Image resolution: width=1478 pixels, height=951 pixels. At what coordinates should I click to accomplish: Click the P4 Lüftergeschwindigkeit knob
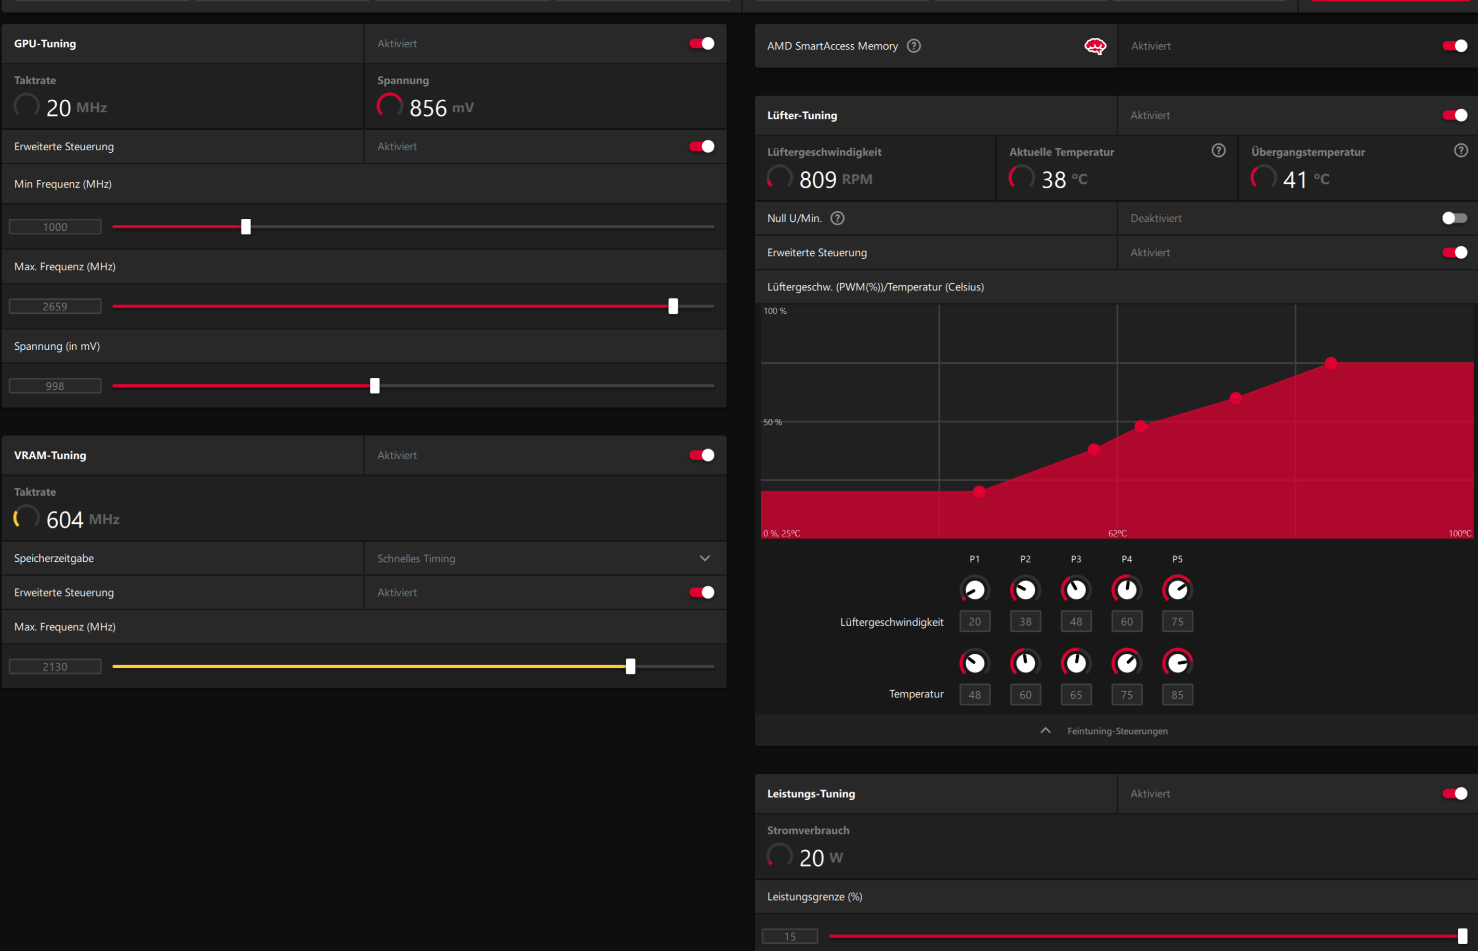pyautogui.click(x=1126, y=589)
